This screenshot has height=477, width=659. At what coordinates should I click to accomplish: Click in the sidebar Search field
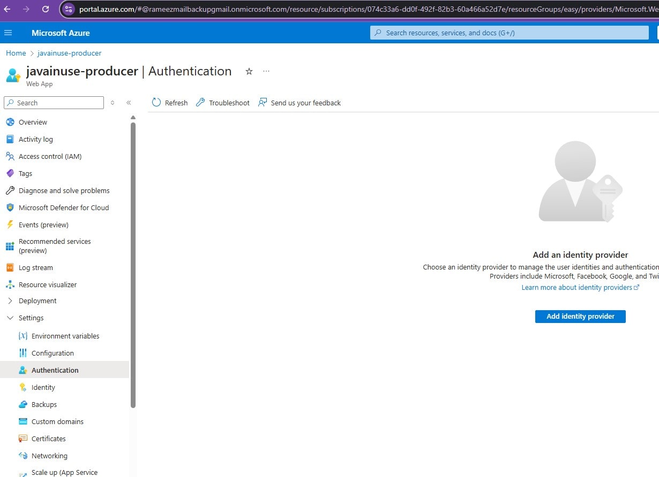point(54,103)
